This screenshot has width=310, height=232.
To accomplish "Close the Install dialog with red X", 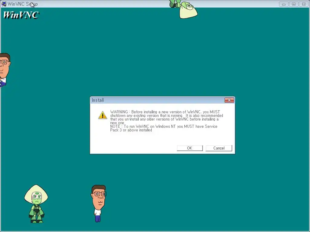I will coord(229,100).
